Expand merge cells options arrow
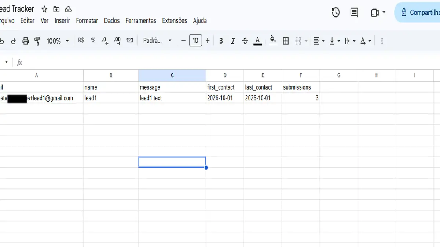Viewport: 440px width, 247px height. click(306, 41)
